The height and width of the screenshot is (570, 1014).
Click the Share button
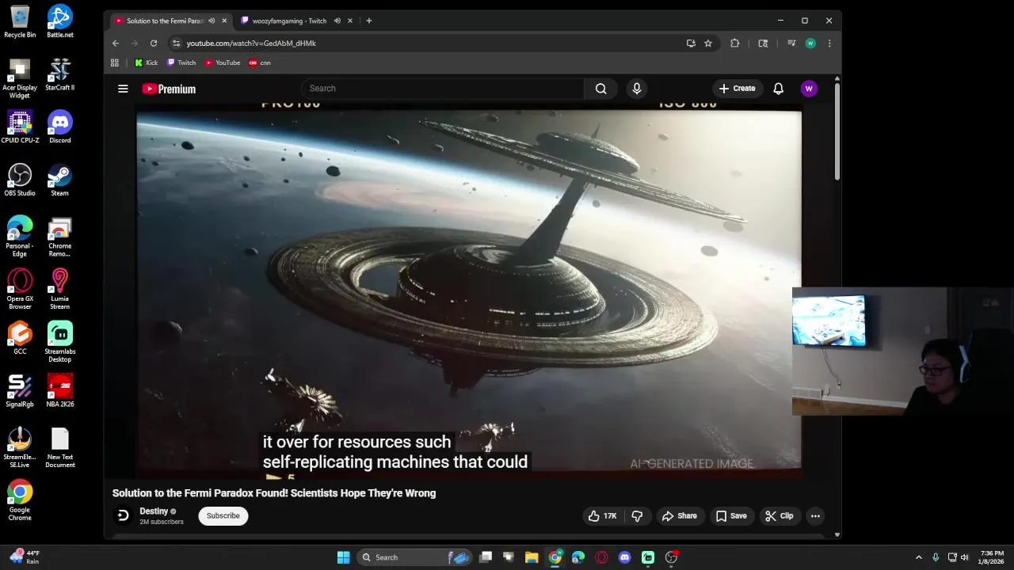[679, 516]
